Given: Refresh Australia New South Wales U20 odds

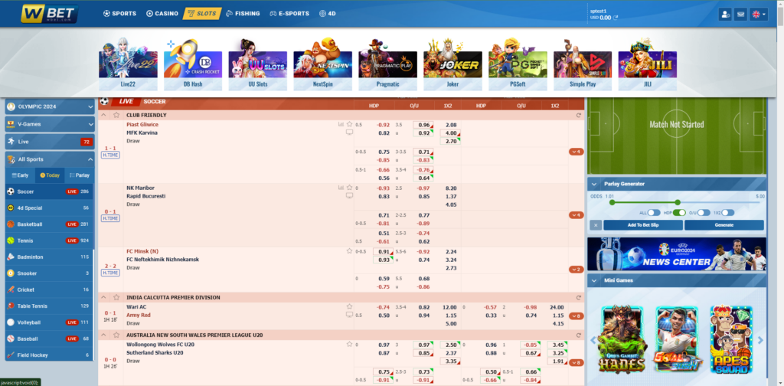Looking at the screenshot, I should (579, 335).
